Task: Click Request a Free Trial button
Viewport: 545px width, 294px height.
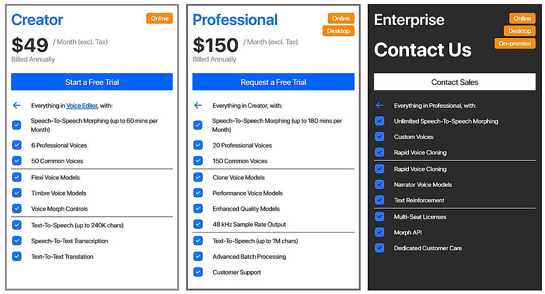Action: coord(273,82)
